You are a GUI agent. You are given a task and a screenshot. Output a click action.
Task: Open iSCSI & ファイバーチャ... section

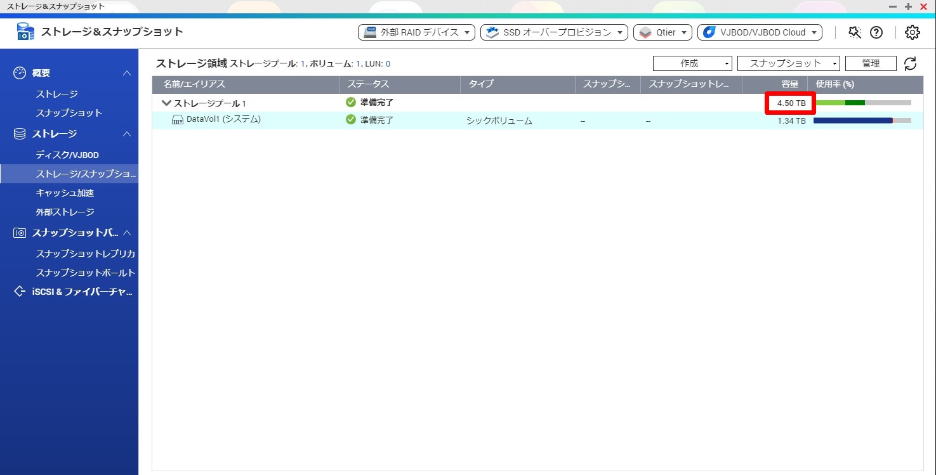click(82, 292)
